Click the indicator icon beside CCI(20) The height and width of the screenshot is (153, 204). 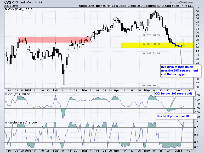pyautogui.click(x=6, y=94)
